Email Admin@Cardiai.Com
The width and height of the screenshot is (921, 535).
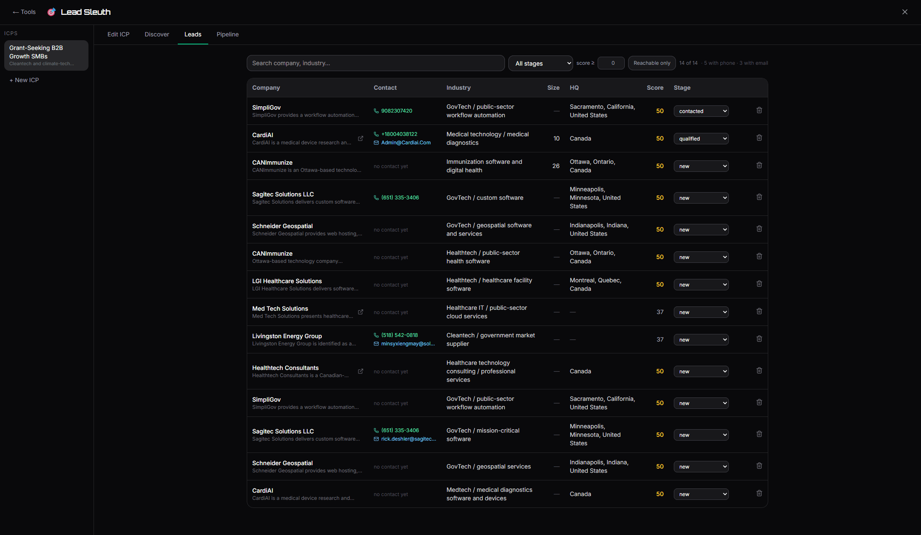[406, 143]
